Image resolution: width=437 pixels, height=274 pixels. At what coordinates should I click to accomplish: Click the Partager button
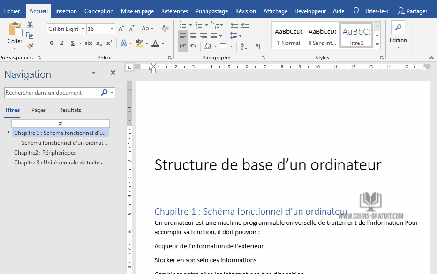point(413,11)
